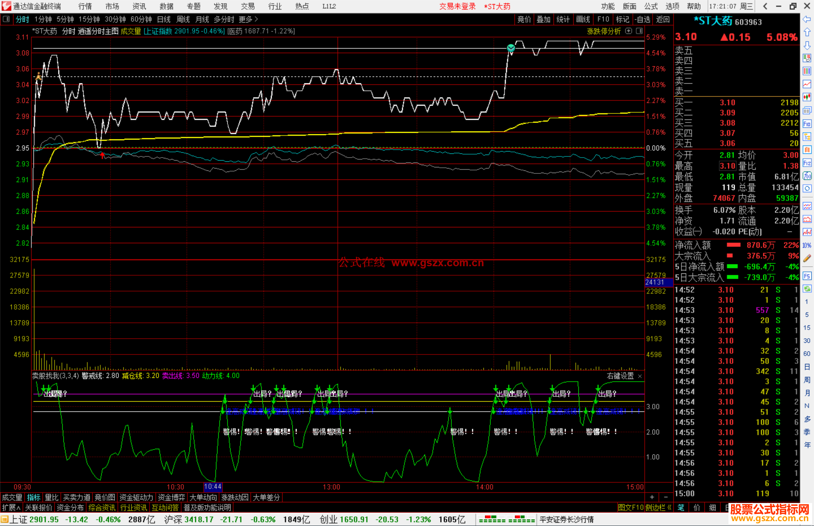Screen dimensions: 814x526
Task: Toggle the panel layout icon next to 分时 tab
Action: 6,19
